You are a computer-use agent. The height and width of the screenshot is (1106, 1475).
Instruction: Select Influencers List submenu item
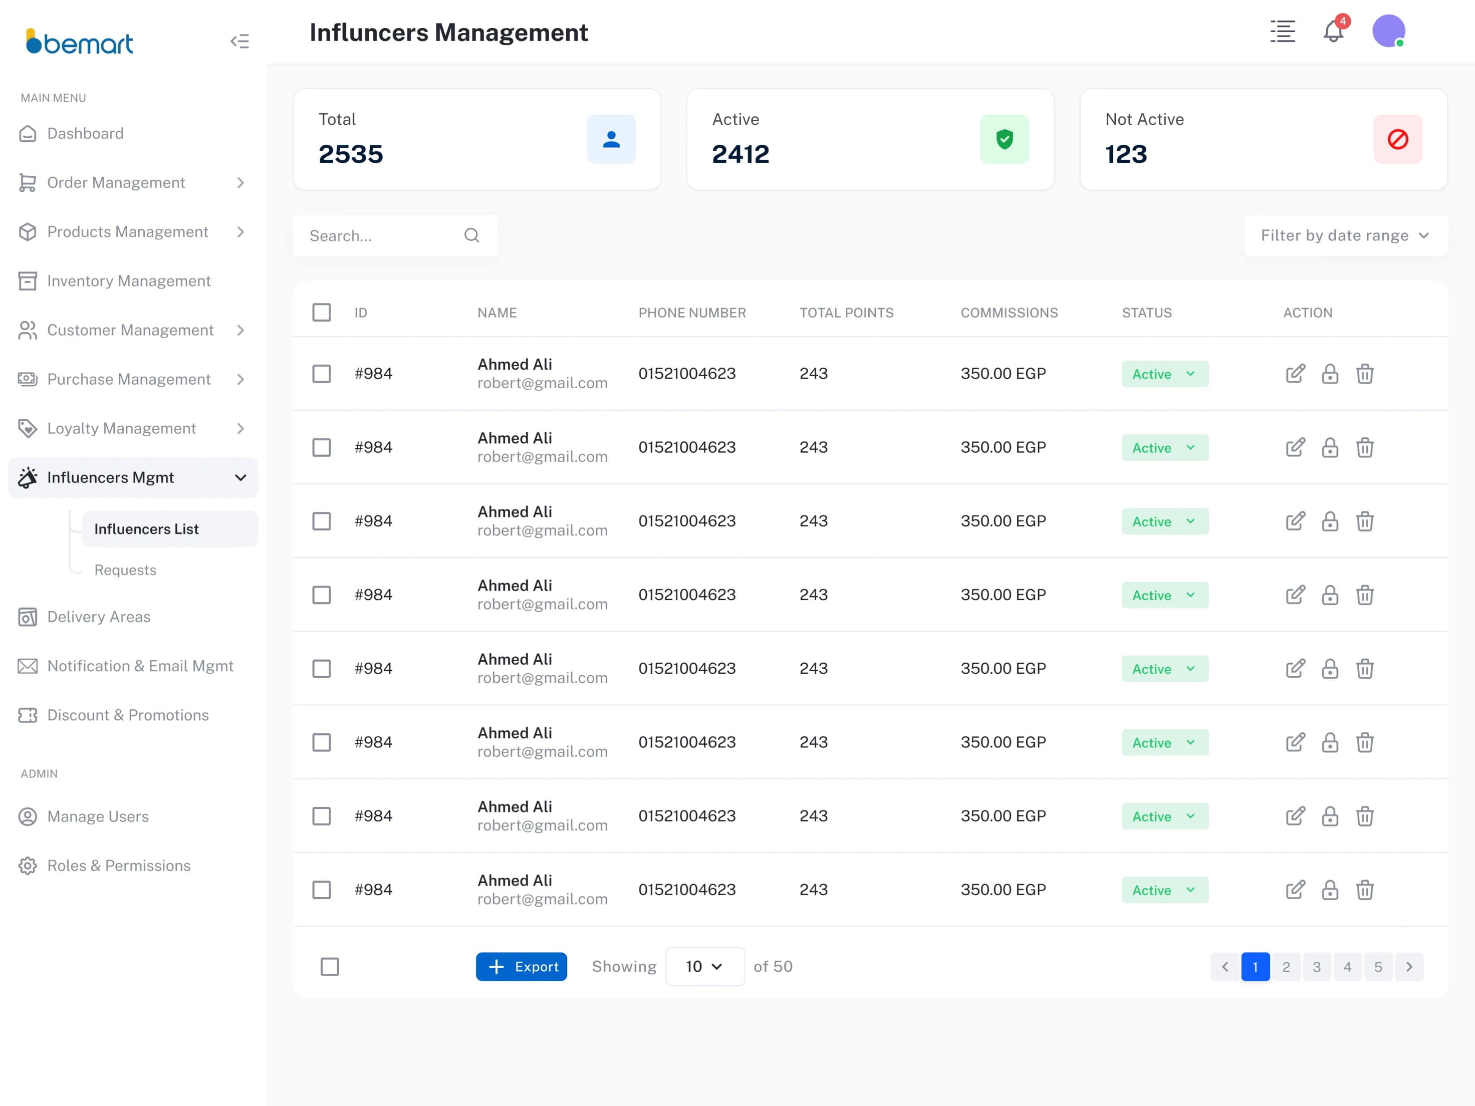coord(170,529)
